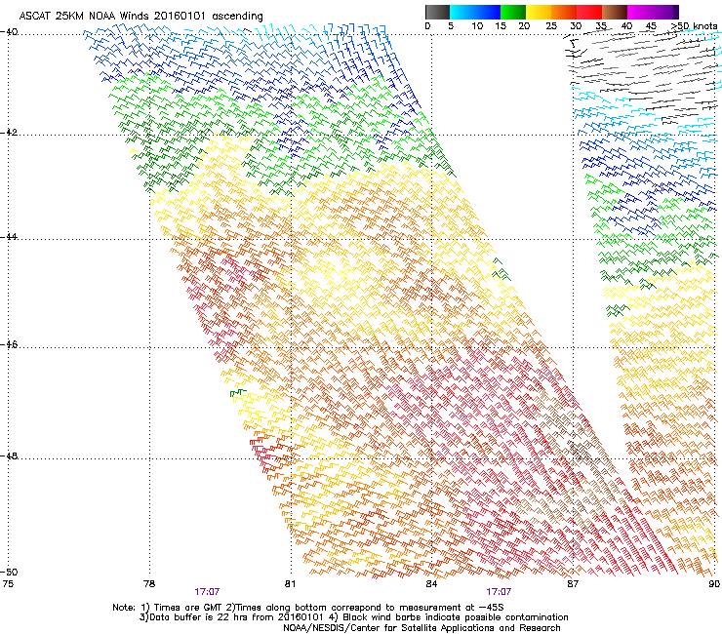The image size is (722, 634).
Task: Click the note 'Times are GMT' line
Action: (x=308, y=608)
